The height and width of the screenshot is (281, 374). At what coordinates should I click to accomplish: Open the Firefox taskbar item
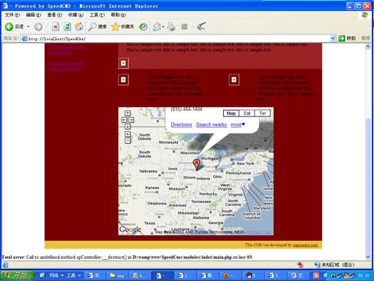click(229, 276)
